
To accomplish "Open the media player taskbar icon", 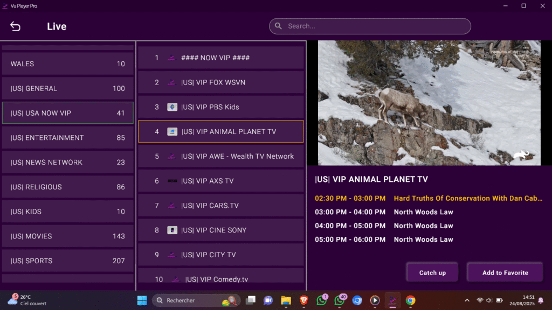I will click(x=375, y=300).
